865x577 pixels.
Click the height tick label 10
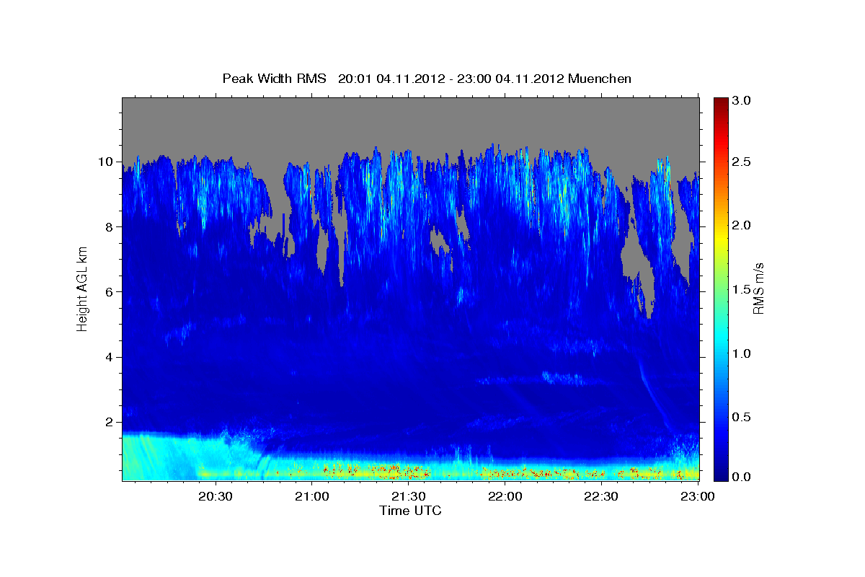[x=107, y=162]
